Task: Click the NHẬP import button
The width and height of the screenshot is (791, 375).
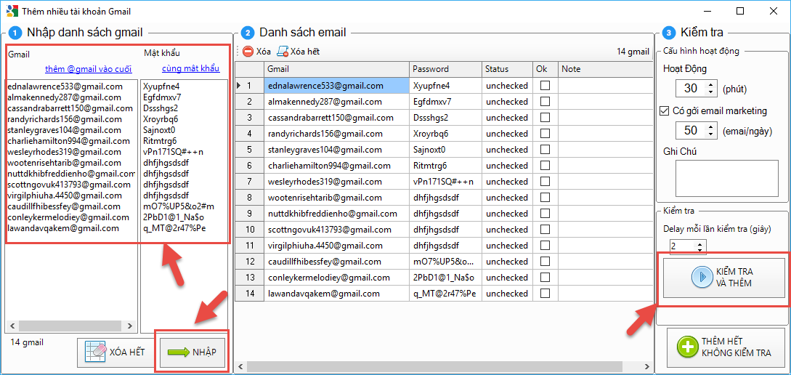Action: coord(192,352)
